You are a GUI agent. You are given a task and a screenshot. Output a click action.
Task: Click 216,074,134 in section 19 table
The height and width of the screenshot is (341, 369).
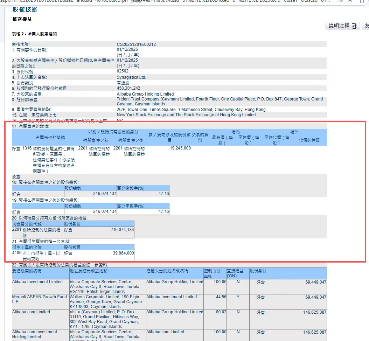click(105, 211)
